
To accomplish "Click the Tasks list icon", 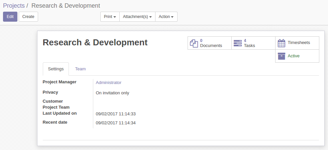I will coord(237,43).
